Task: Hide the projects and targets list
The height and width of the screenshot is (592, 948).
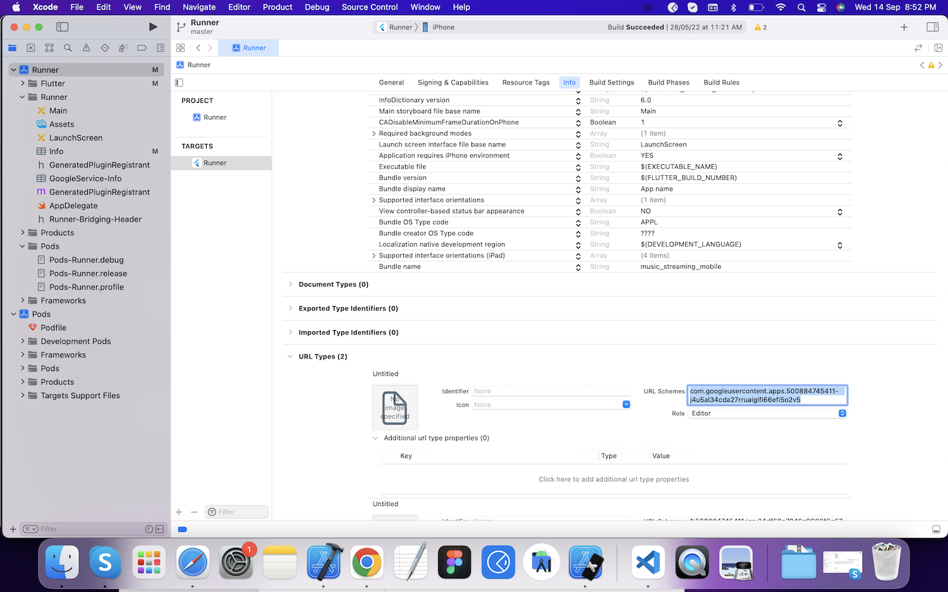Action: [x=179, y=83]
